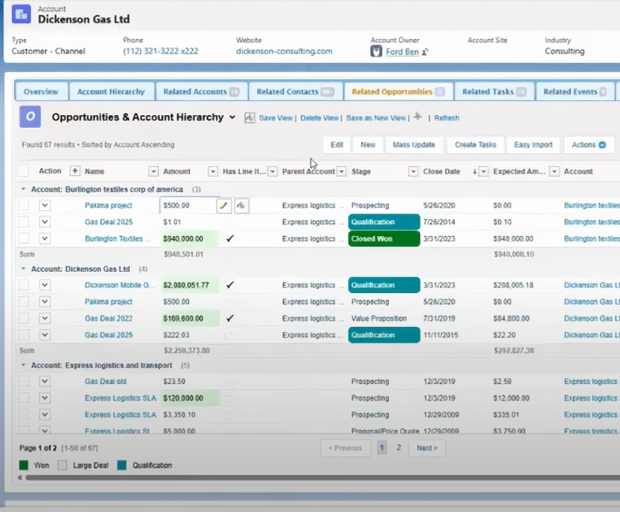Click the New opportunity button

368,145
